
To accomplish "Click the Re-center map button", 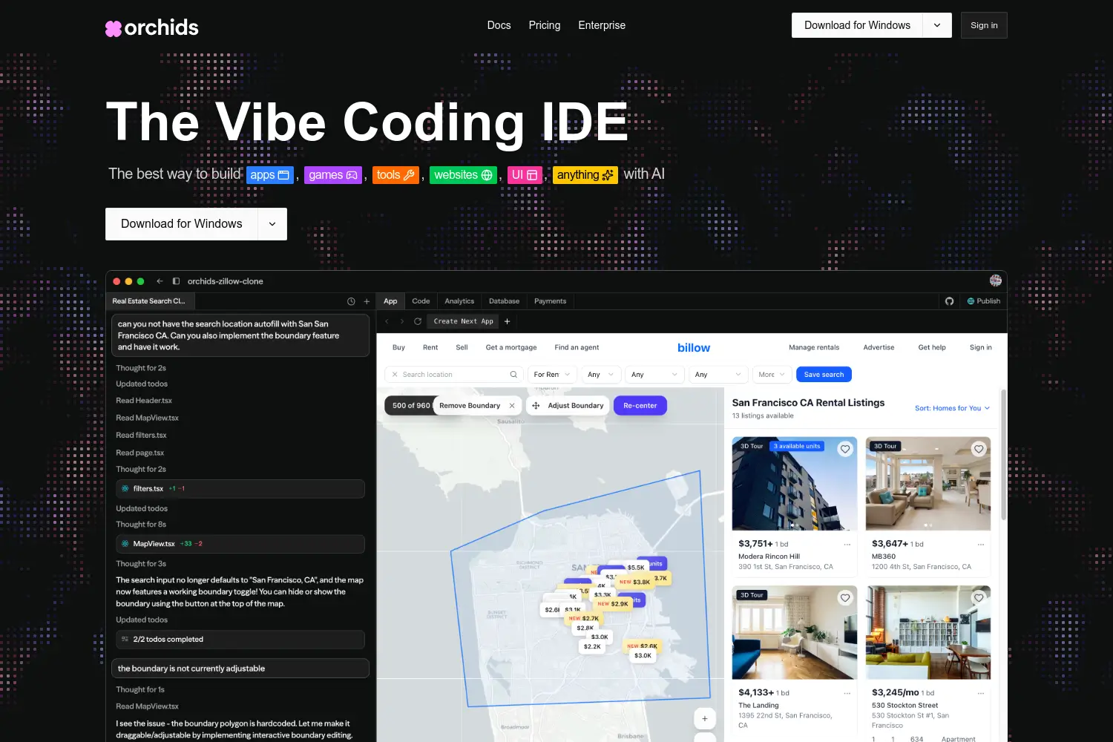I will point(640,406).
